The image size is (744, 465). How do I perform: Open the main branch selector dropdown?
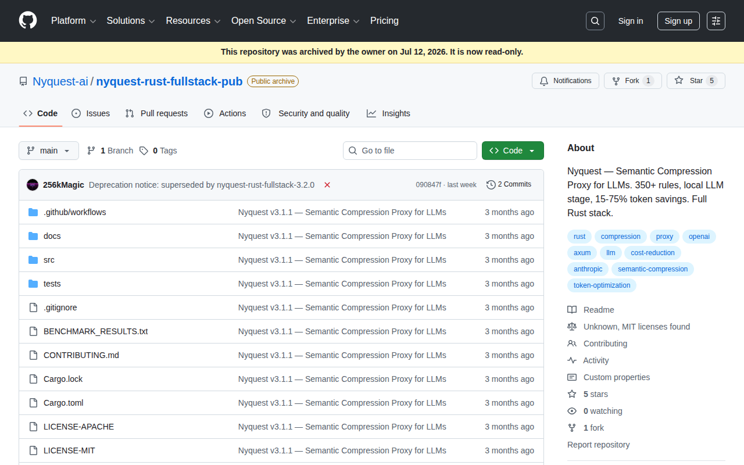49,151
